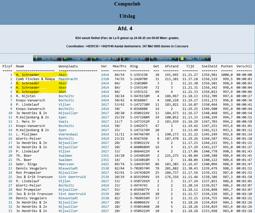Click the Uitslag page heading

[127, 16]
